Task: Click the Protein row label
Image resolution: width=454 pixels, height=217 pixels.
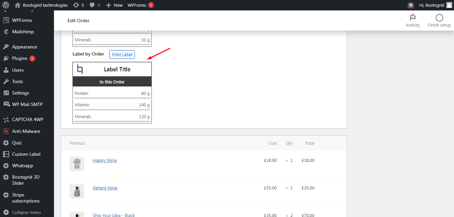Action: coord(81,93)
